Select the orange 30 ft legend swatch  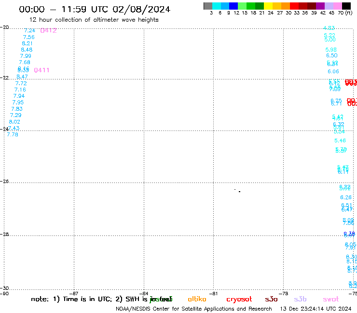(x=286, y=6)
